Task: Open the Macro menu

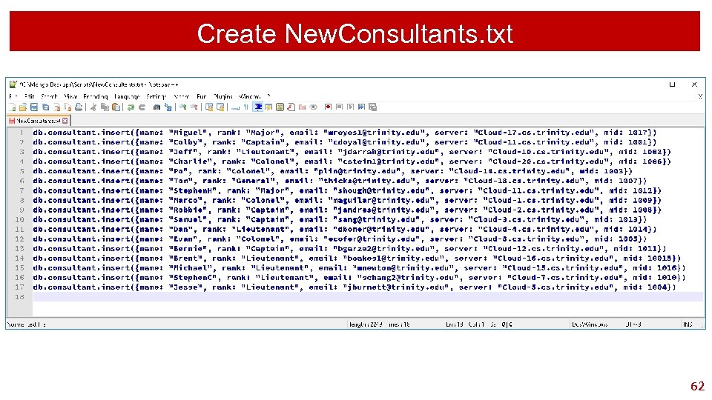Action: [x=181, y=96]
